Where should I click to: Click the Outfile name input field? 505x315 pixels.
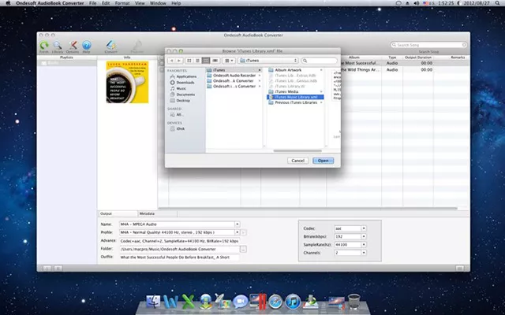tap(179, 258)
